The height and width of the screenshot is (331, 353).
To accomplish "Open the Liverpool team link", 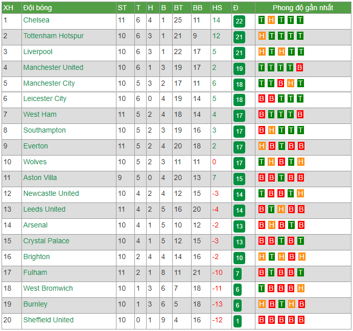I will [38, 52].
